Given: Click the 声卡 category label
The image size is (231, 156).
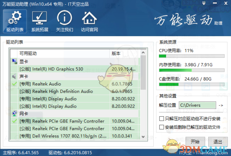Looking at the screenshot, I should pyautogui.click(x=23, y=76).
